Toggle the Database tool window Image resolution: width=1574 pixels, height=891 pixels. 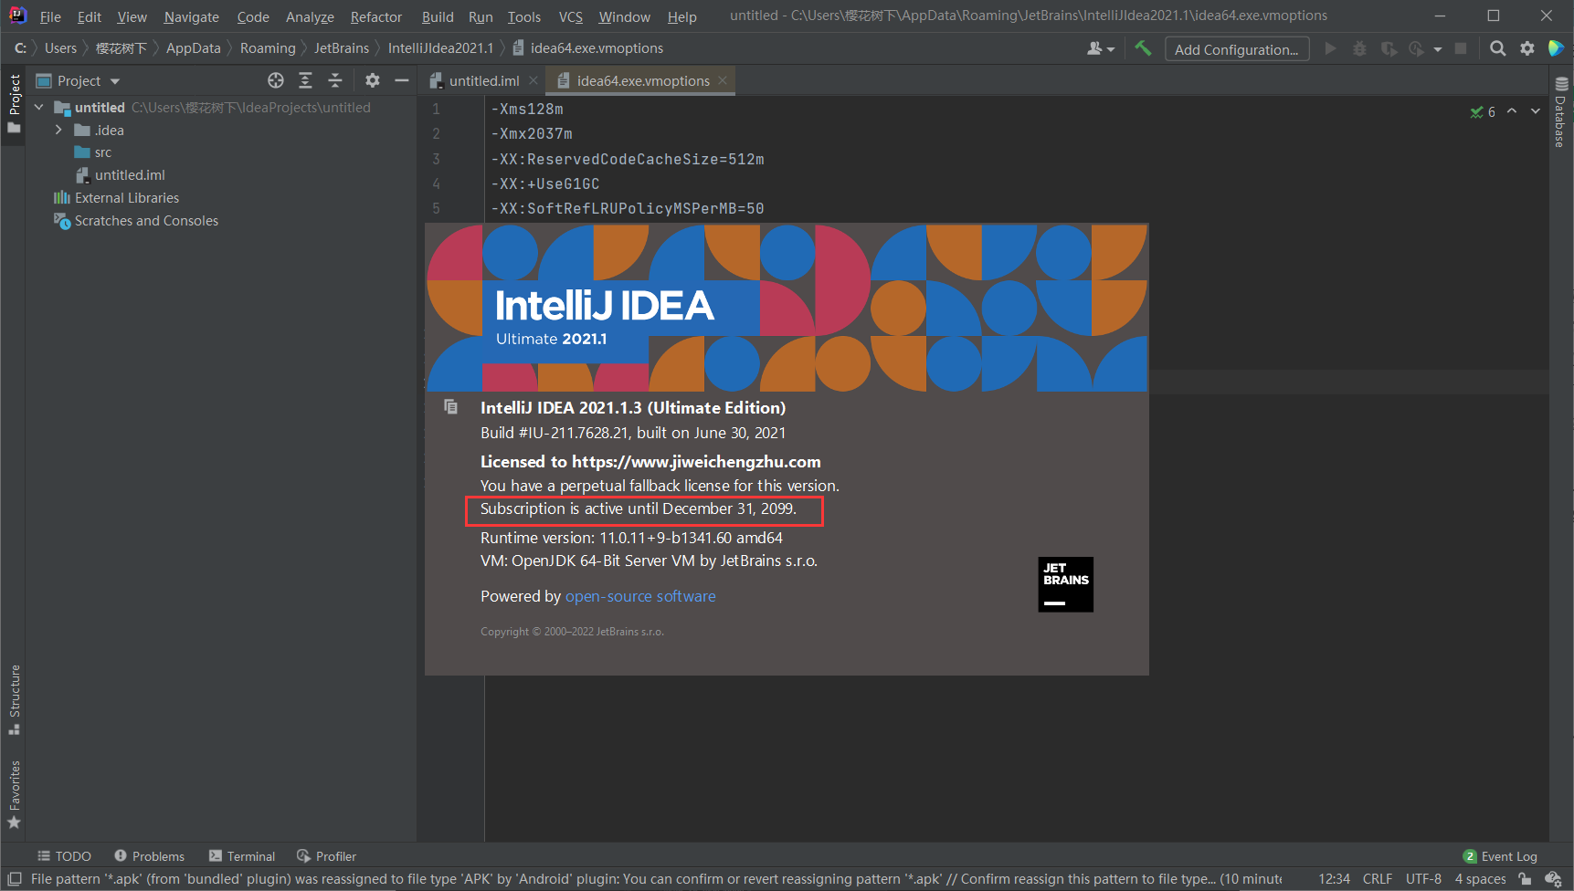[1560, 111]
